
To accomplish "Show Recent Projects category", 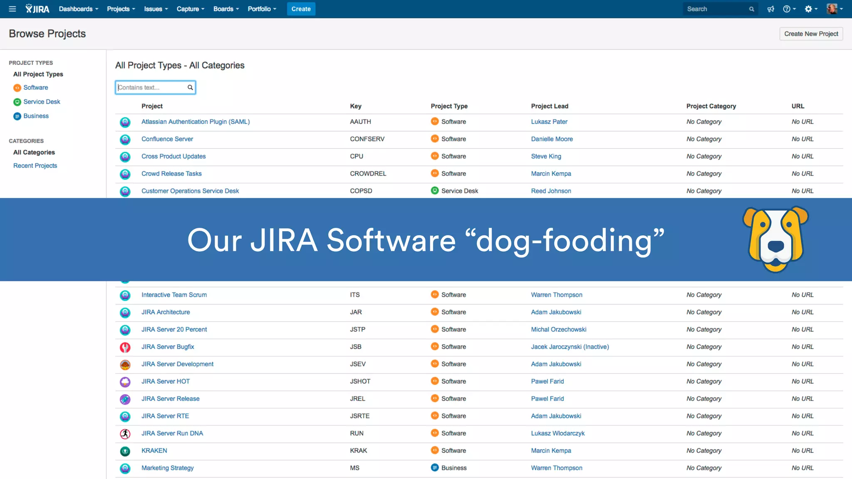I will tap(35, 165).
